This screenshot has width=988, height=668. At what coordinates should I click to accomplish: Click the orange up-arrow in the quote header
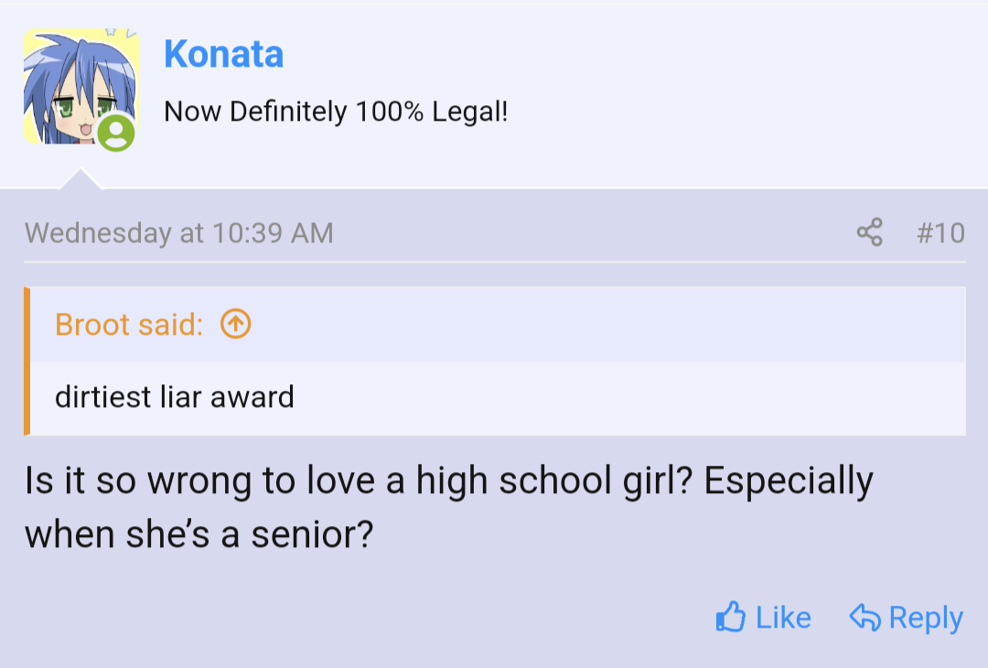coord(236,324)
